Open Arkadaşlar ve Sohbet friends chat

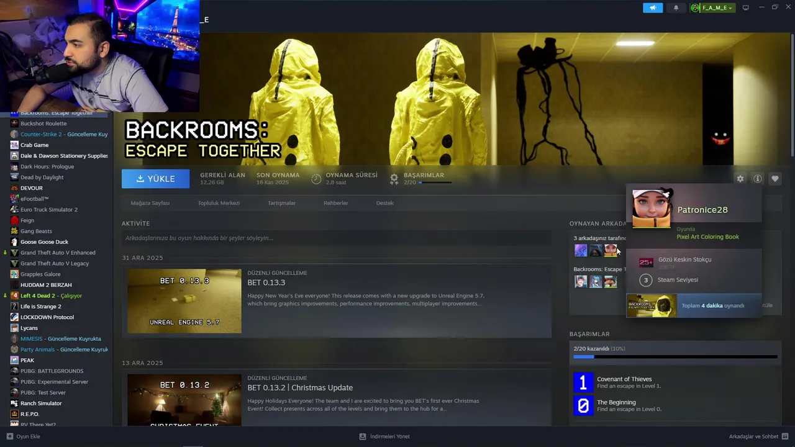pos(759,436)
